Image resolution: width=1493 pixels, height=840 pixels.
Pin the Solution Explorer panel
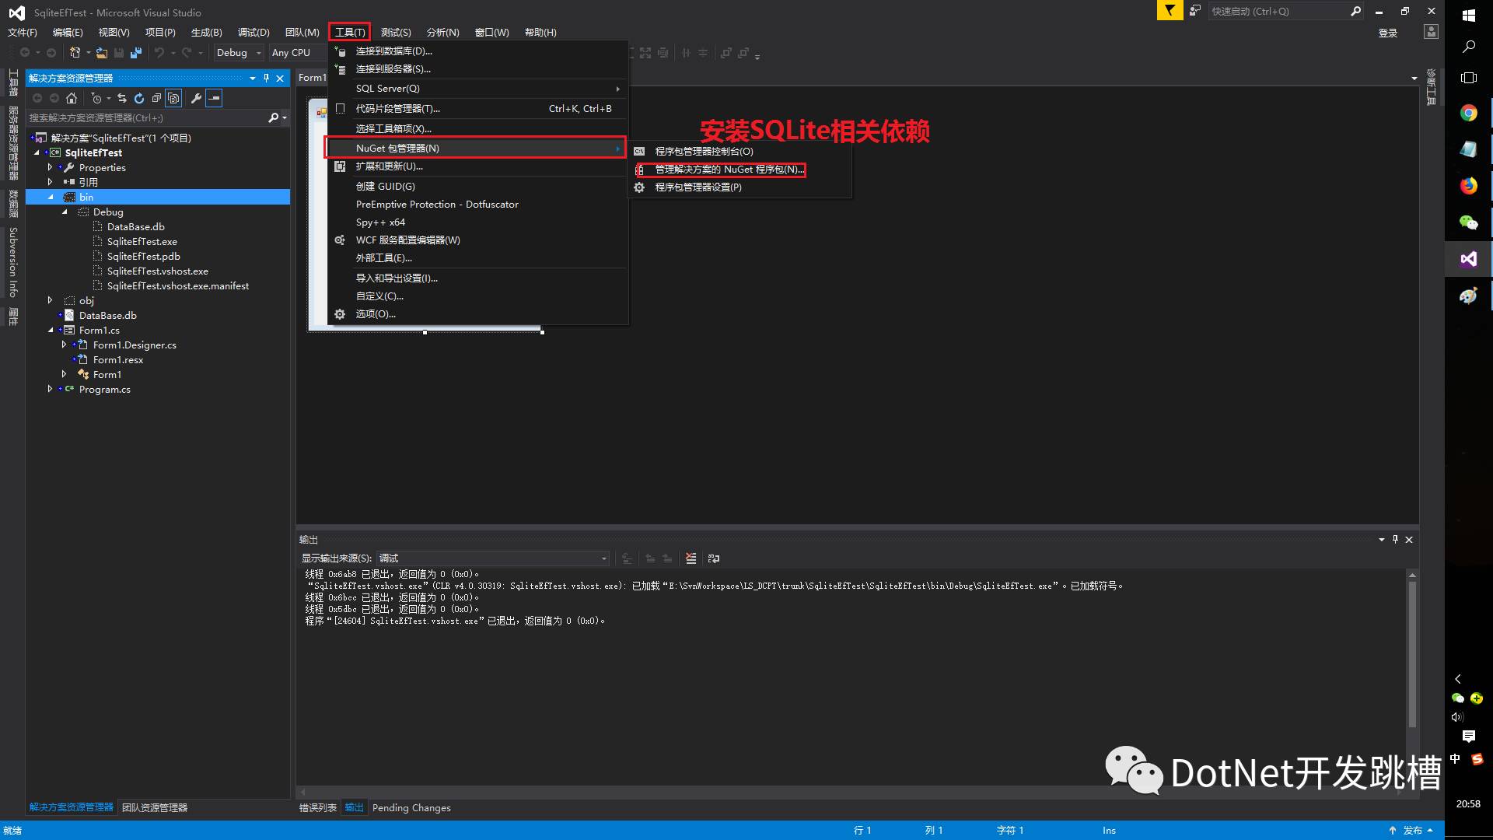pyautogui.click(x=266, y=79)
